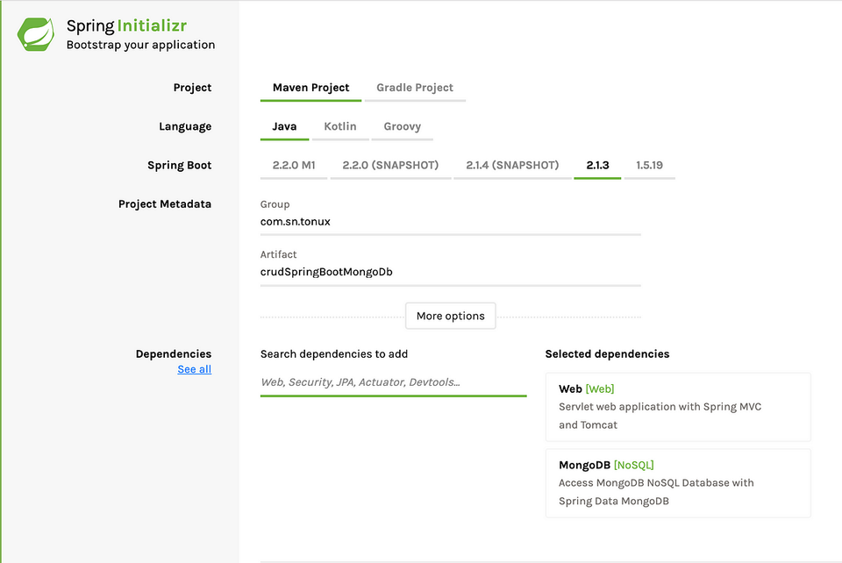The image size is (842, 563).
Task: Select the 2.2.0 SNAPSHOT release
Action: coord(390,165)
